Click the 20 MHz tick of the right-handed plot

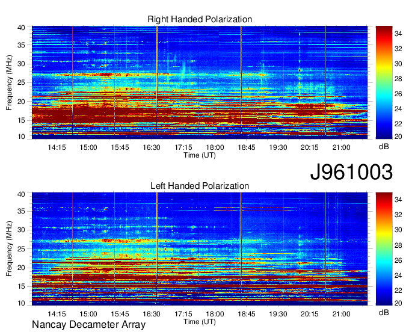tap(21, 102)
